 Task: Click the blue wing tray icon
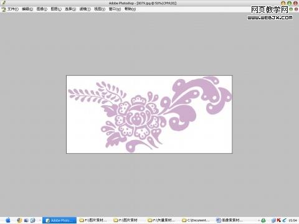pyautogui.click(x=284, y=220)
